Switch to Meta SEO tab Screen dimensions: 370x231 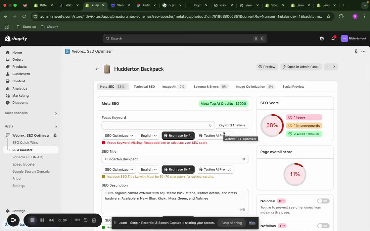[x=113, y=87]
